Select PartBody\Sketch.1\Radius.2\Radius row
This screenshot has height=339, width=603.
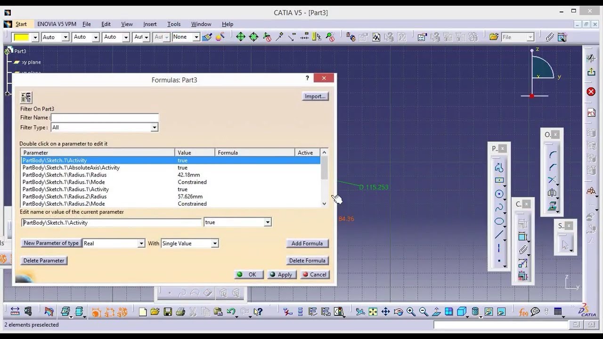171,196
